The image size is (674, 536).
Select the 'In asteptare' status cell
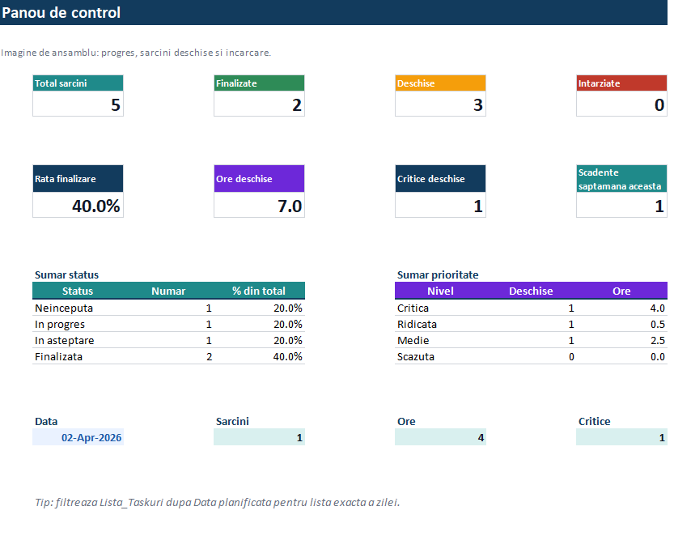click(78, 340)
